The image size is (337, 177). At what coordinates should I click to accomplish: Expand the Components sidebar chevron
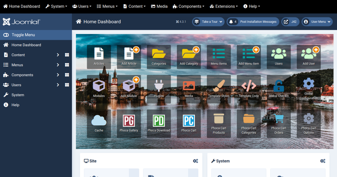pyautogui.click(x=58, y=75)
